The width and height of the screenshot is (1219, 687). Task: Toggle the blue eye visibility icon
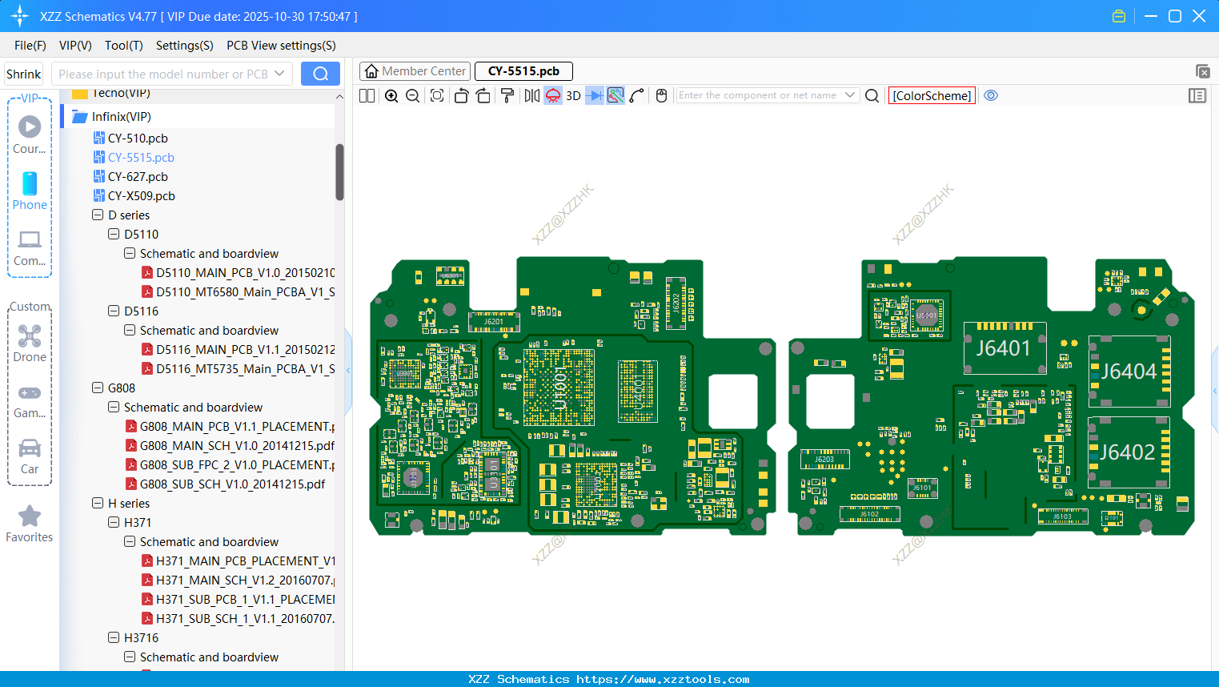tap(991, 95)
